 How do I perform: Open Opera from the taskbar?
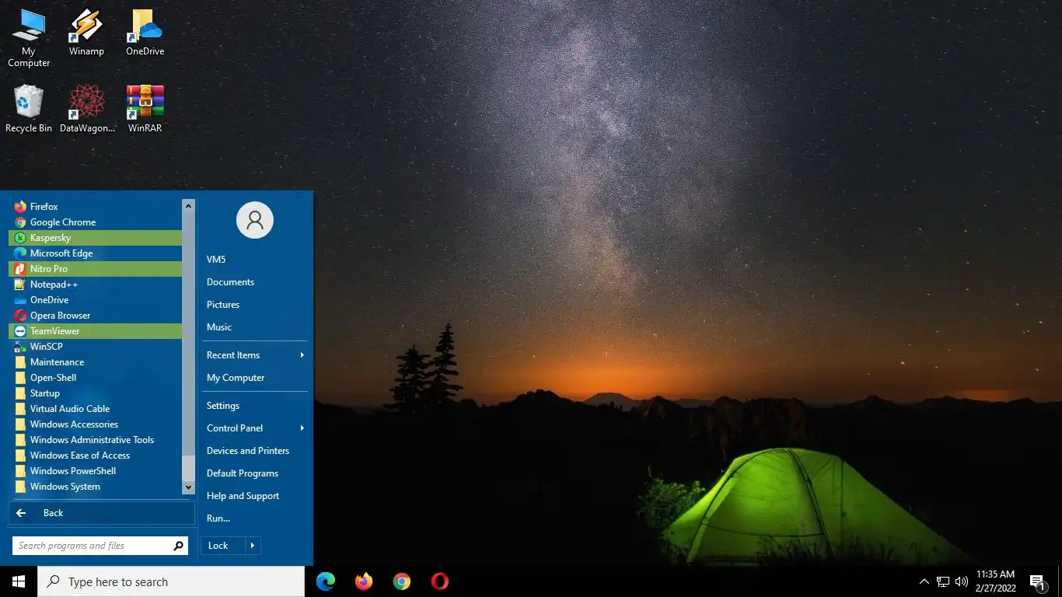click(440, 581)
